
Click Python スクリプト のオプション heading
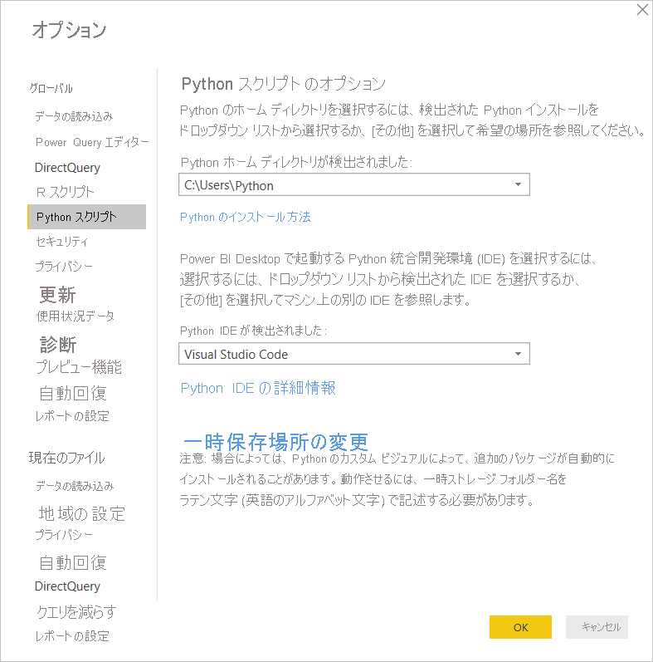tap(284, 84)
